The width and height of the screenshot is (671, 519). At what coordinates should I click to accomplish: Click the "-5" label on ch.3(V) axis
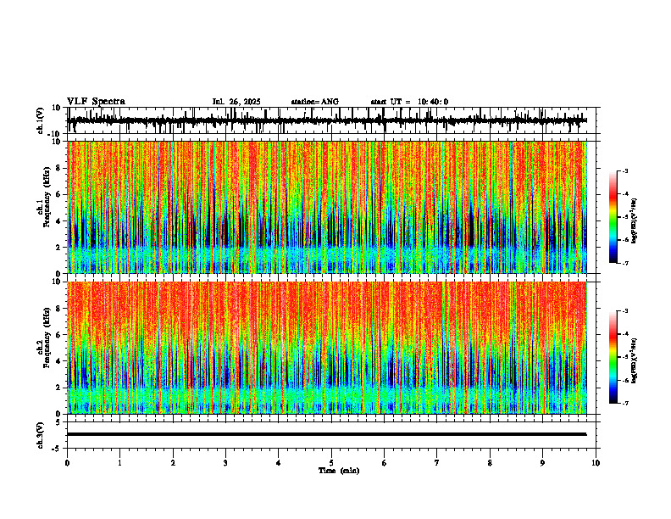pos(58,449)
